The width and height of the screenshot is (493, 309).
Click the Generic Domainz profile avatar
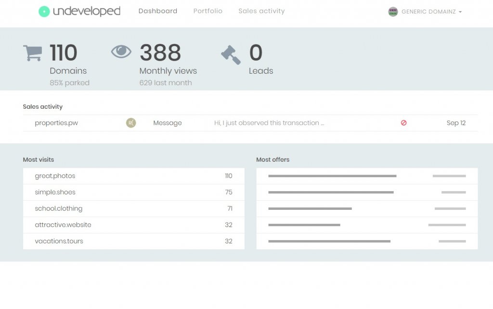393,12
